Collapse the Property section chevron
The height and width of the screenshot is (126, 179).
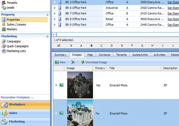click(x=48, y=15)
